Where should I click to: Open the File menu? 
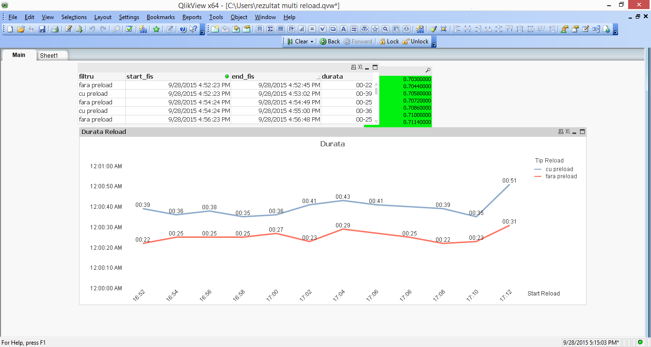(13, 17)
